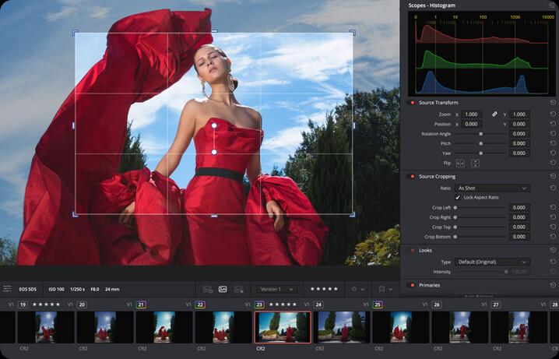The height and width of the screenshot is (359, 559).
Task: Adjust the Crop Right slider
Action: tap(480, 217)
